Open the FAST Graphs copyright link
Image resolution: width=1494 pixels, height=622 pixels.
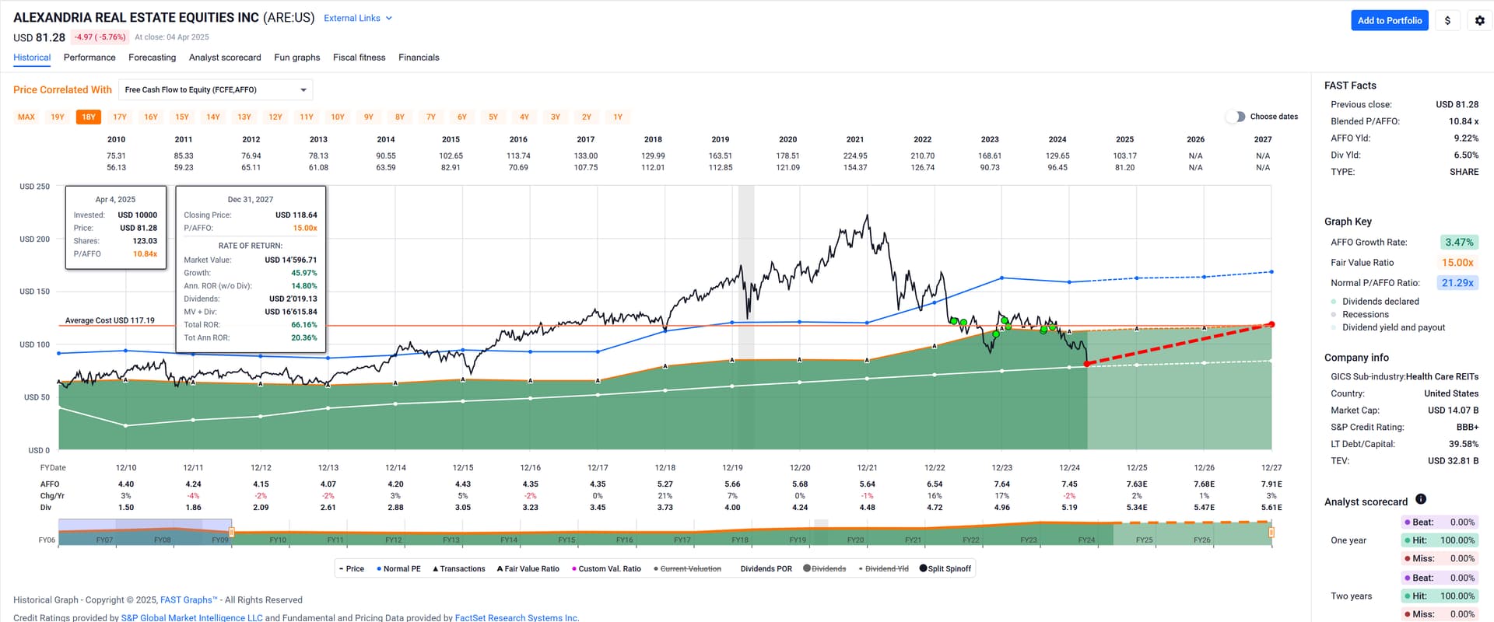pos(189,600)
